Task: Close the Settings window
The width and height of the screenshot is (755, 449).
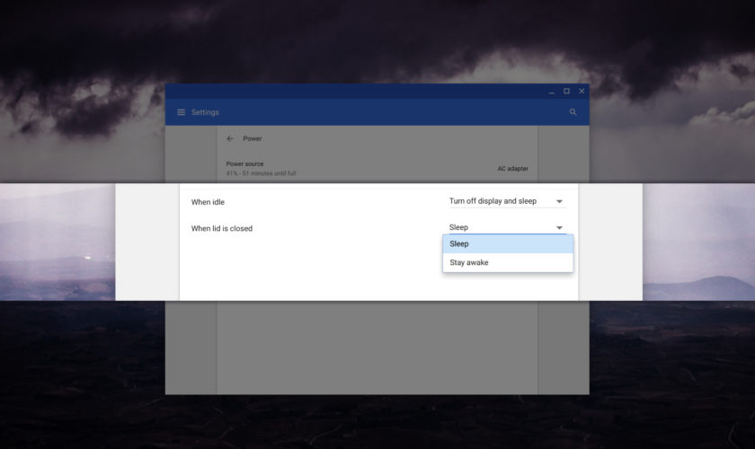Action: [x=582, y=91]
